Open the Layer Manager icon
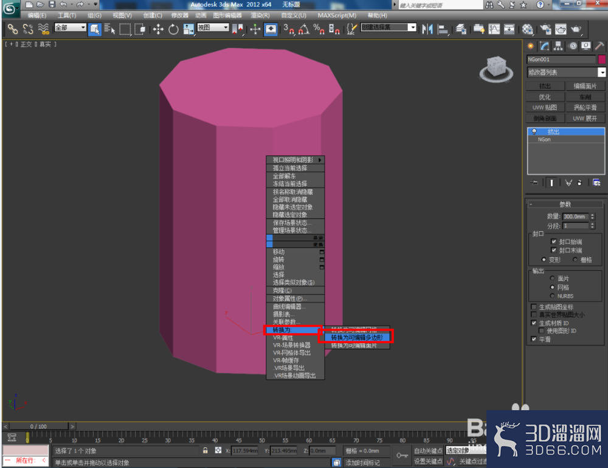This screenshot has width=608, height=468. pos(461,29)
